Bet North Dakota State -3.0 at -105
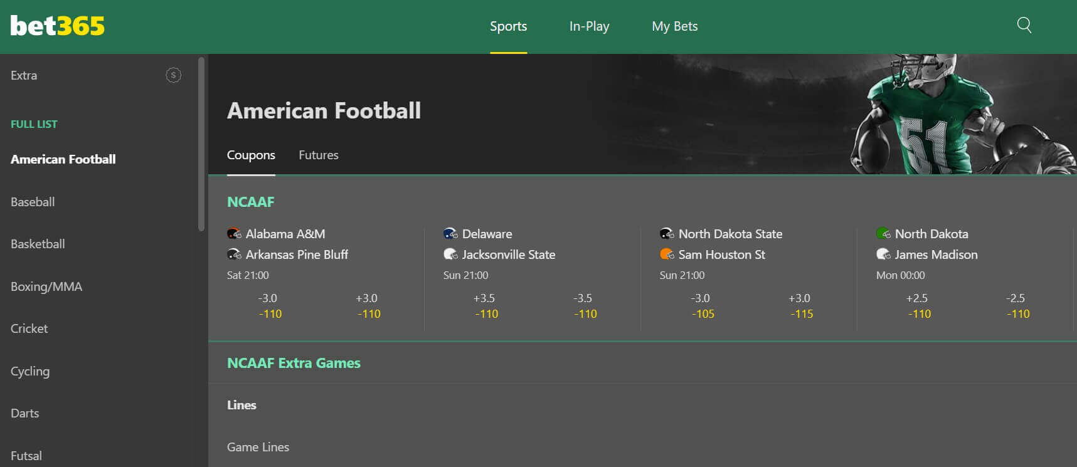This screenshot has width=1077, height=467. pos(703,306)
